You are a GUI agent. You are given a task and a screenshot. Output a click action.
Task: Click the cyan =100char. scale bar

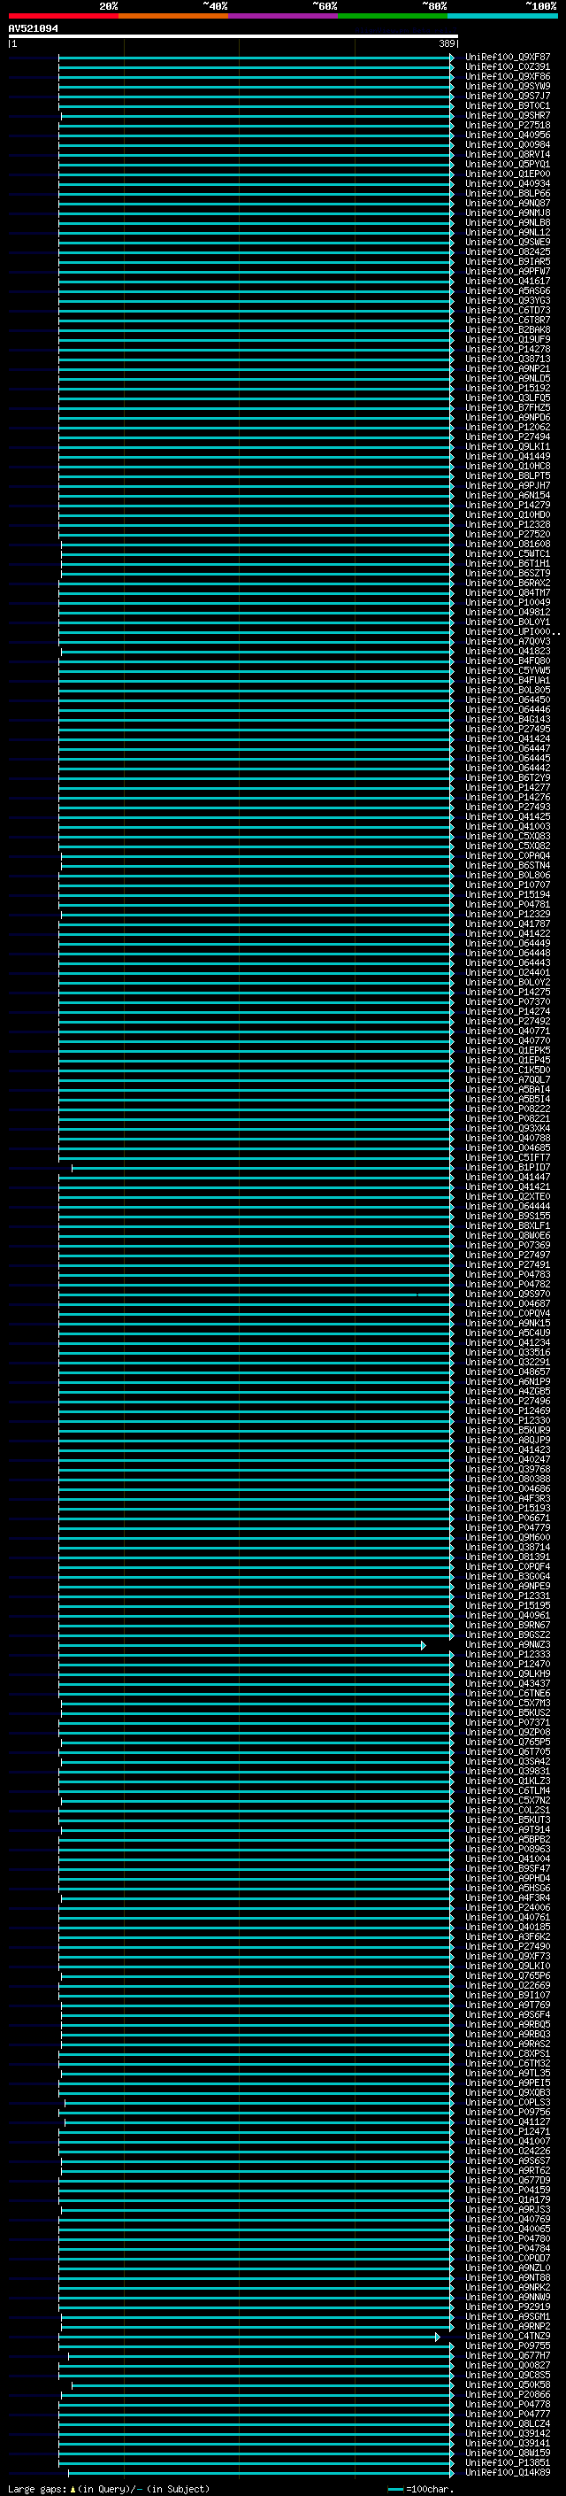[x=394, y=2489]
